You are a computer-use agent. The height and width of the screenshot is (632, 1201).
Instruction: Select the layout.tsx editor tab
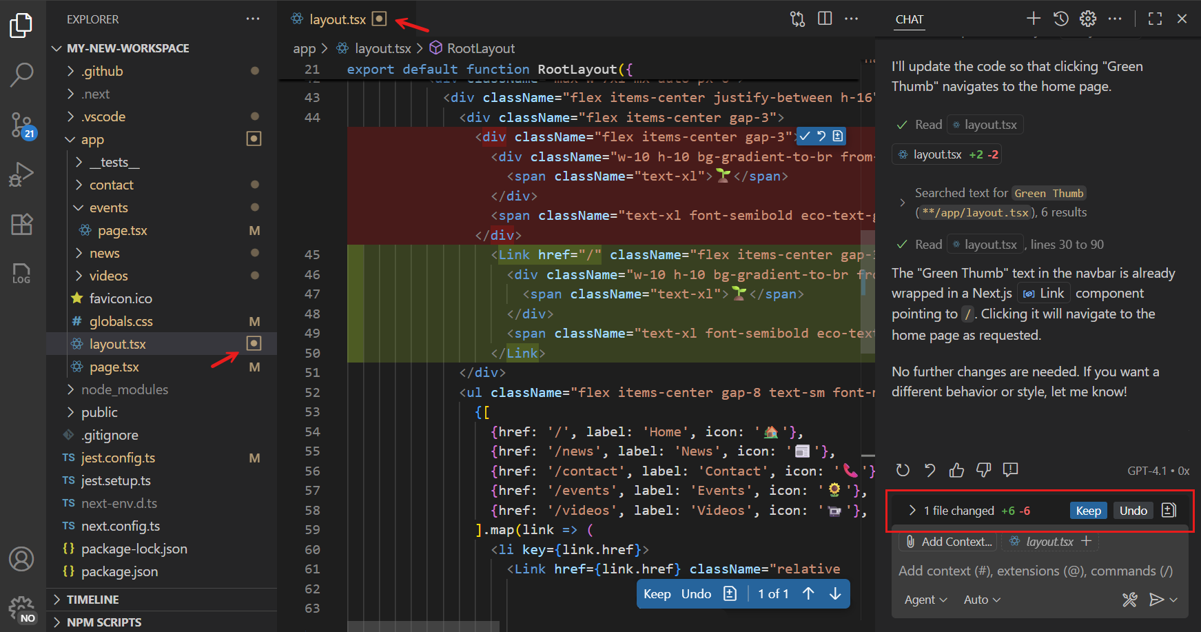pyautogui.click(x=338, y=19)
